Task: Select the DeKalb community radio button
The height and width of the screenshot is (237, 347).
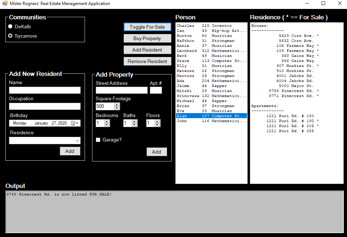Action: coord(10,26)
